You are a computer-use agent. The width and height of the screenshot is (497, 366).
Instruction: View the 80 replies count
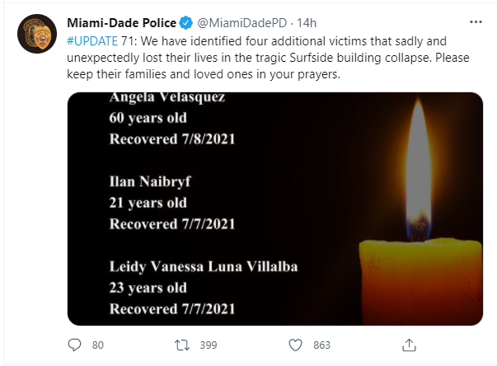coord(97,345)
